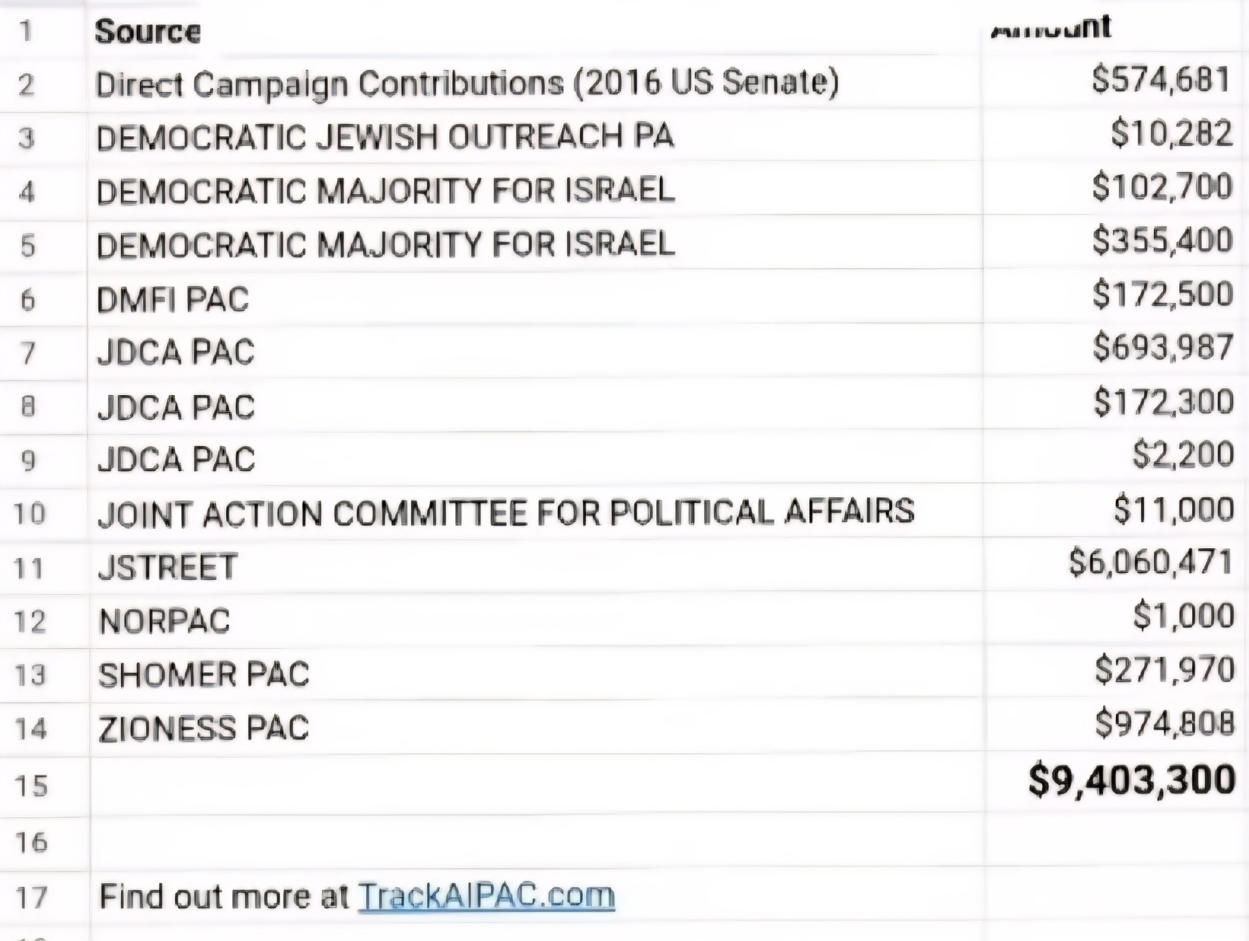The width and height of the screenshot is (1249, 941).
Task: Select row header number 16
Action: pos(31,842)
